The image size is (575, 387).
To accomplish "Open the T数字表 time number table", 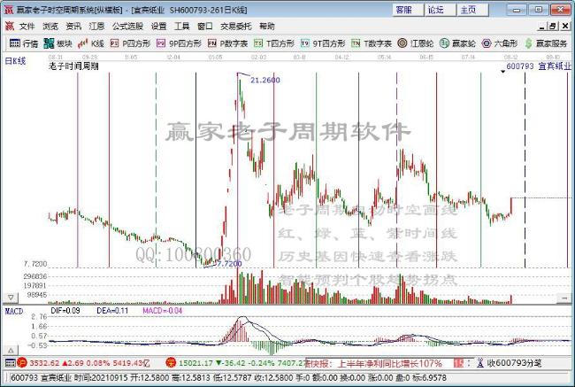I will [372, 43].
